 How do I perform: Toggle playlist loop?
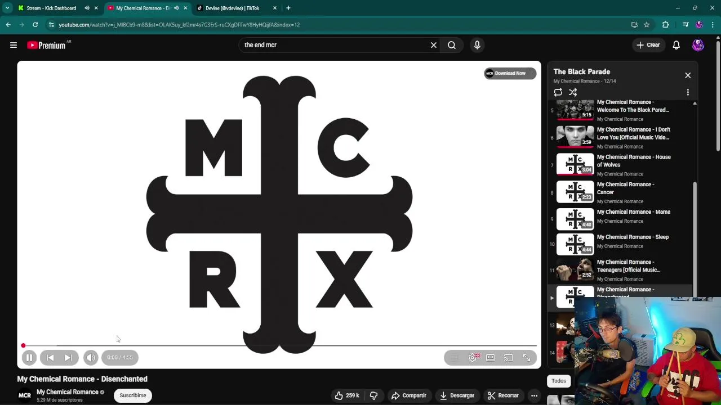pyautogui.click(x=558, y=92)
